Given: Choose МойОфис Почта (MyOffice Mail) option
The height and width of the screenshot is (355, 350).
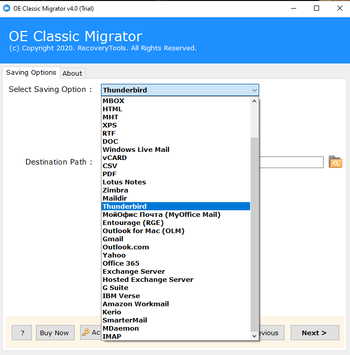Looking at the screenshot, I should (x=176, y=215).
